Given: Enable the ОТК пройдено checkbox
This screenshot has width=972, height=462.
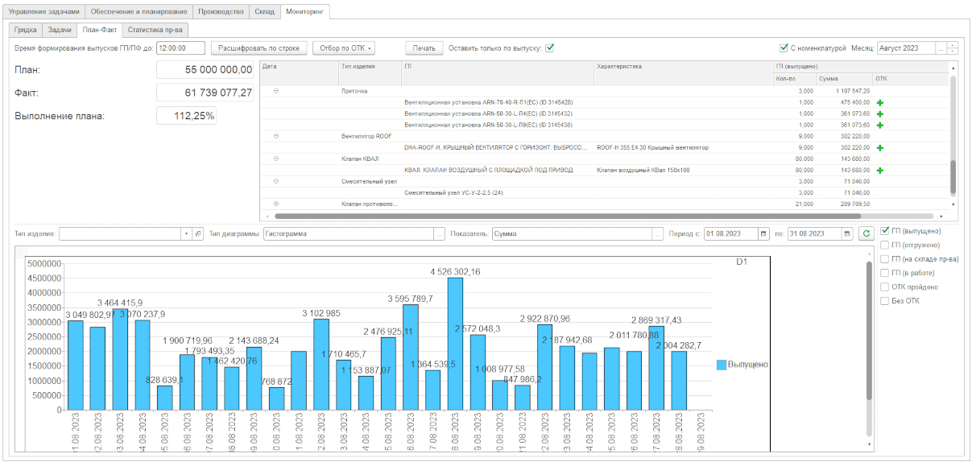Looking at the screenshot, I should click(885, 287).
